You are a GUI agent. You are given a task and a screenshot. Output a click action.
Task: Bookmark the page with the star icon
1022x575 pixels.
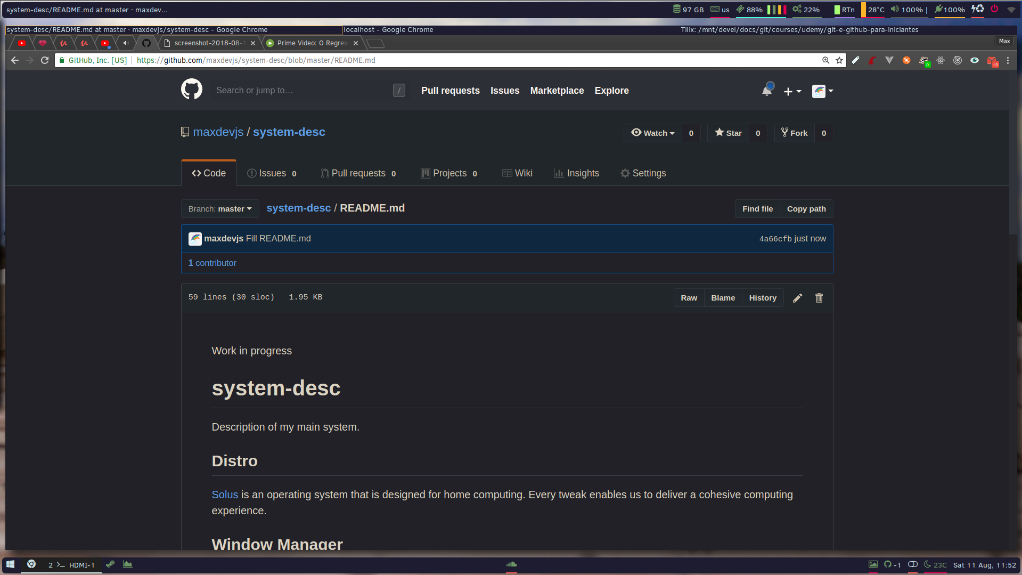(x=839, y=60)
